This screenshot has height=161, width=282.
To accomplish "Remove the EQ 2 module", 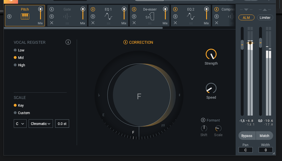I will point(175,23).
